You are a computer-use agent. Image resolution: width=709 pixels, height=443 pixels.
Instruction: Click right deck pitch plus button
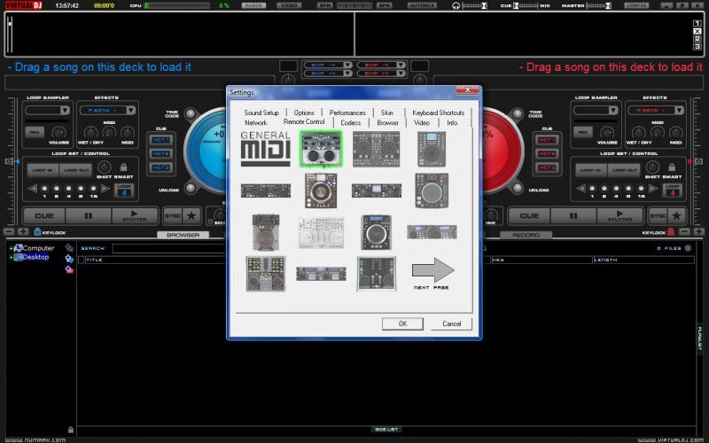click(x=698, y=232)
